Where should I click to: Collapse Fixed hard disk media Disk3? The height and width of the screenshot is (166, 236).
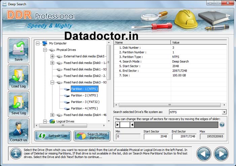click(x=52, y=82)
